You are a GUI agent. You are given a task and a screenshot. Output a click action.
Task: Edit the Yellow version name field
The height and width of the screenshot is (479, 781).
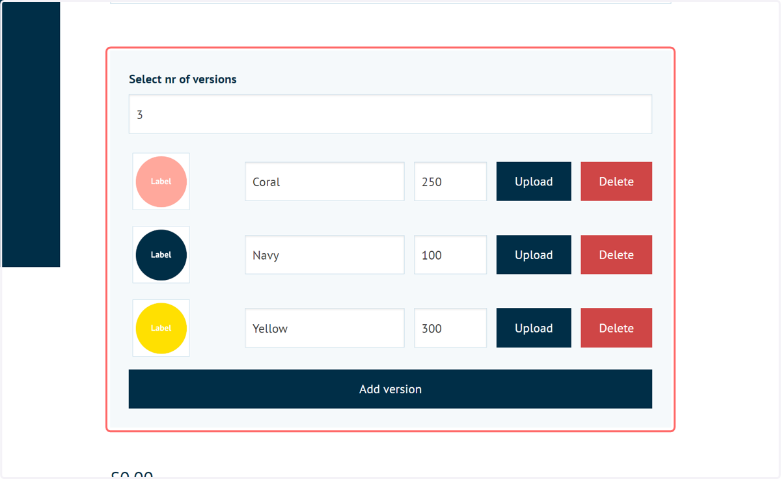point(325,328)
